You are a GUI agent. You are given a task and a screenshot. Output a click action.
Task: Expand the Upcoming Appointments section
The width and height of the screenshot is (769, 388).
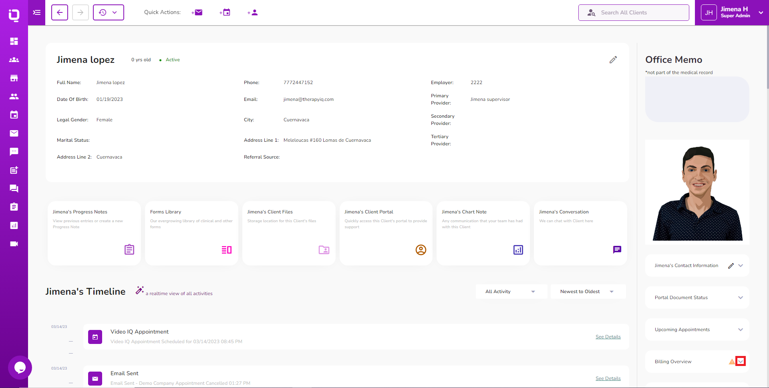coord(741,330)
